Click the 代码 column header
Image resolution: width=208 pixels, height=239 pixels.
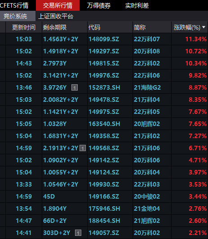pyautogui.click(x=94, y=27)
